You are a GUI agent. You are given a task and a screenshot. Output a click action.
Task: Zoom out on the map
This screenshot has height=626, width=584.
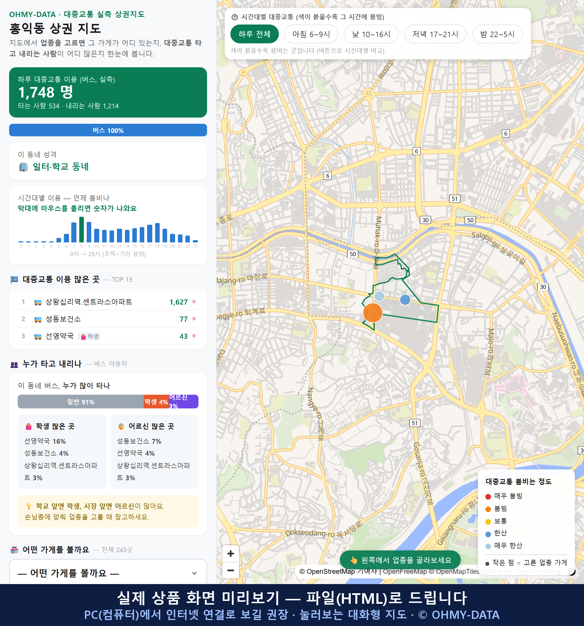(x=230, y=570)
